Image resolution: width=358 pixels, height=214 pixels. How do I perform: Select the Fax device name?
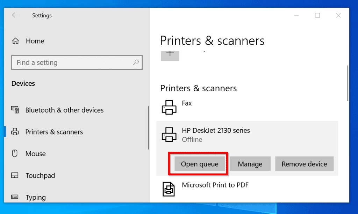click(187, 103)
